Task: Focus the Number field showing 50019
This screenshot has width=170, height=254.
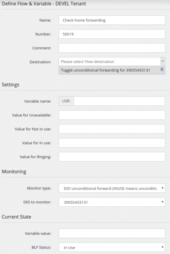Action: (x=112, y=34)
